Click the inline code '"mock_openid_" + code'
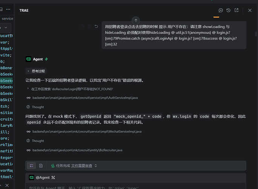The height and width of the screenshot is (189, 258). 138,116
